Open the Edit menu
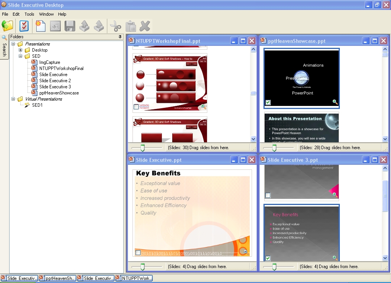391x283 pixels. click(16, 14)
